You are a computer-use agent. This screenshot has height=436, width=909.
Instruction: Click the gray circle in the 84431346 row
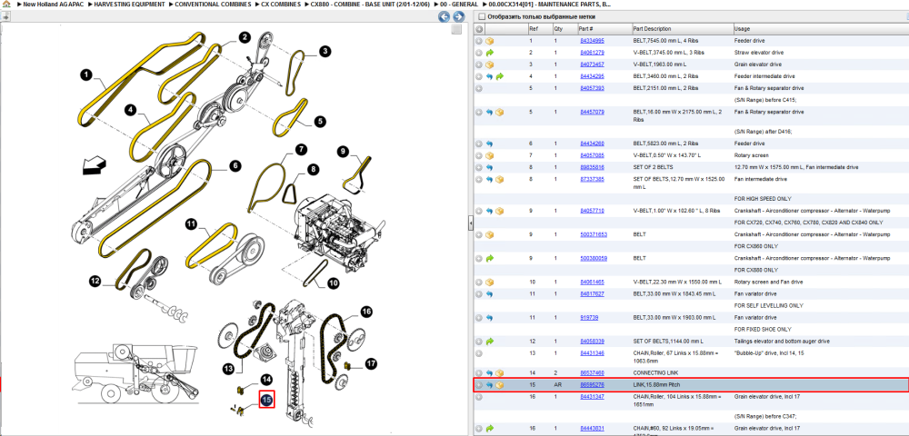tap(479, 353)
